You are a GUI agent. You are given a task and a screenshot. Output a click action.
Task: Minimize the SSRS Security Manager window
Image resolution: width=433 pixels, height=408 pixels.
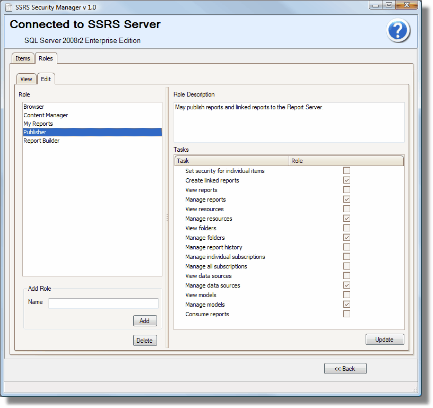pos(376,5)
